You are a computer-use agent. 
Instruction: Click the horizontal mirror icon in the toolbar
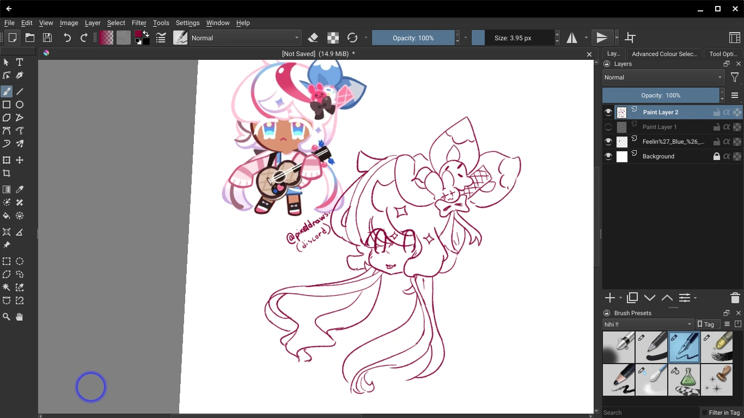pos(571,38)
